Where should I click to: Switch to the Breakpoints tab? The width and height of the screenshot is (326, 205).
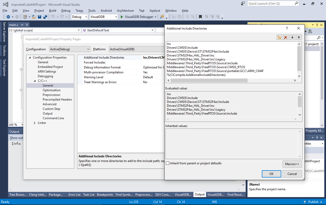coord(105,195)
